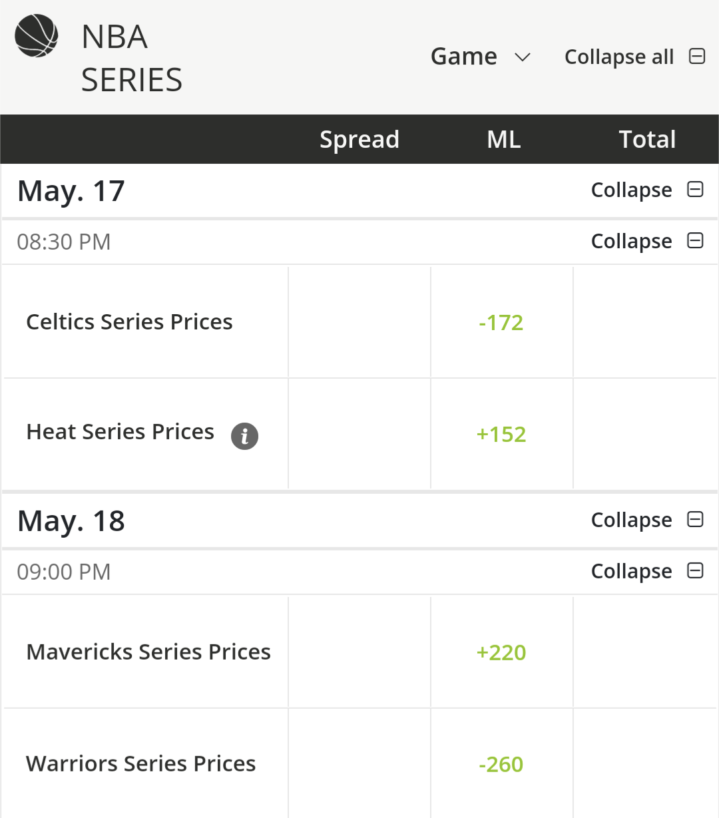Click the Collapse all text link
The width and height of the screenshot is (719, 818).
(x=619, y=57)
